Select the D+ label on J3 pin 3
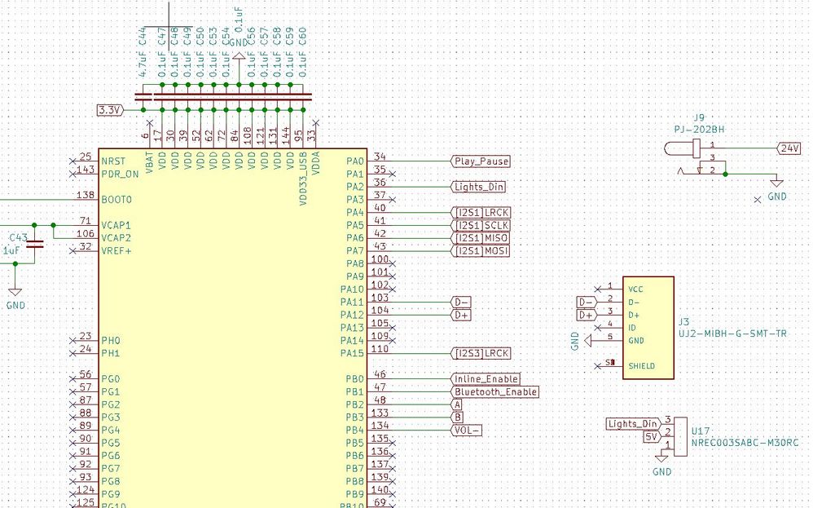This screenshot has width=813, height=508. pos(587,315)
